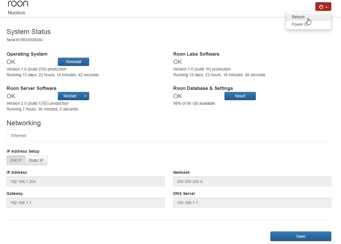
Task: Switch IP address setup to Static IP
Action: pos(36,160)
